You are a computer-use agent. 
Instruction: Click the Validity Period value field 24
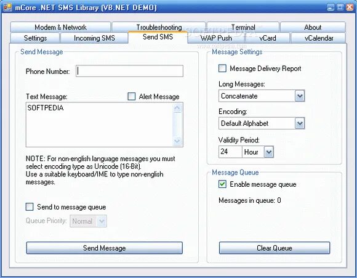tap(230, 152)
